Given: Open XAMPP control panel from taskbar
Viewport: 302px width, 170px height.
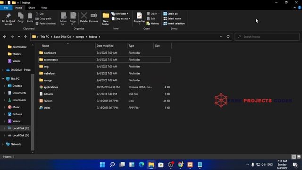Looking at the screenshot, I should click(x=190, y=165).
